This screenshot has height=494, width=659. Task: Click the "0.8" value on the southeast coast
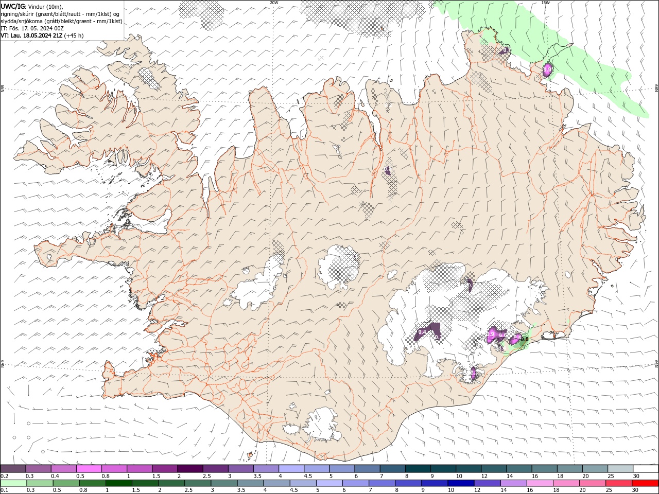[x=525, y=339]
